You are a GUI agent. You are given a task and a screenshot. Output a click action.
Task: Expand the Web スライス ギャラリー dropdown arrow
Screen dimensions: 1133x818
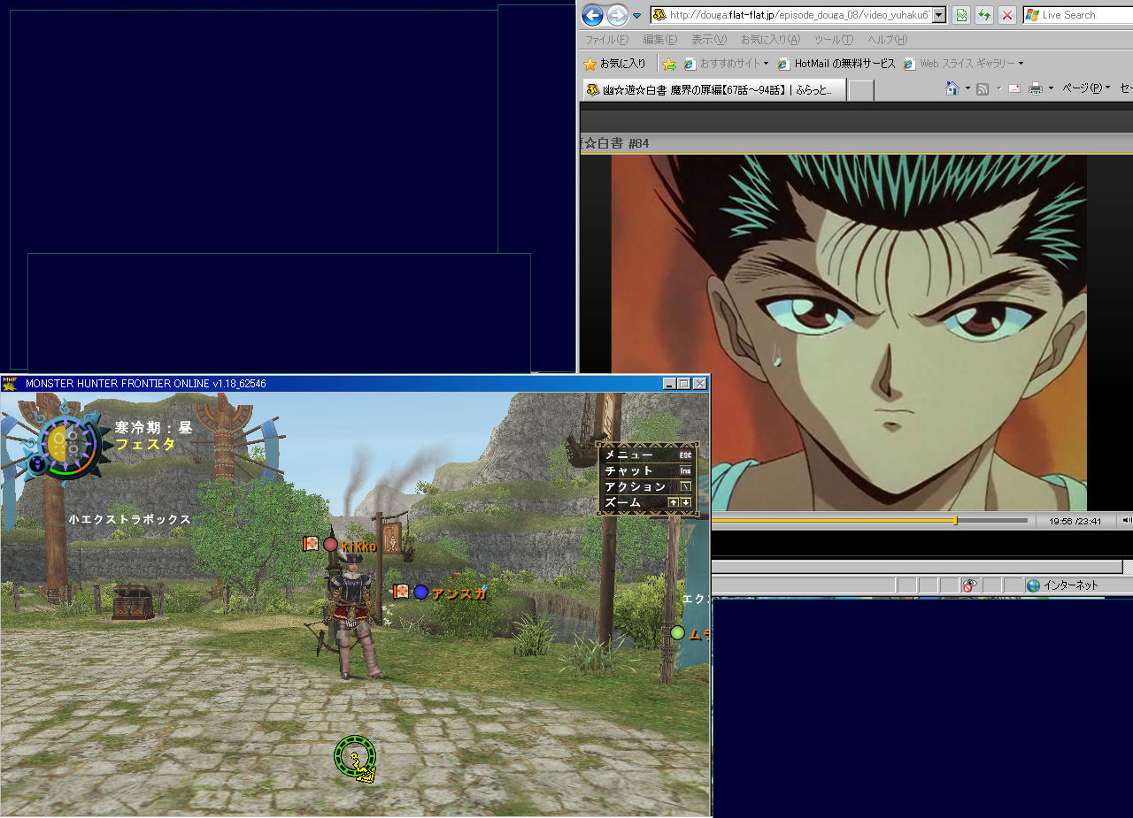click(x=1021, y=64)
